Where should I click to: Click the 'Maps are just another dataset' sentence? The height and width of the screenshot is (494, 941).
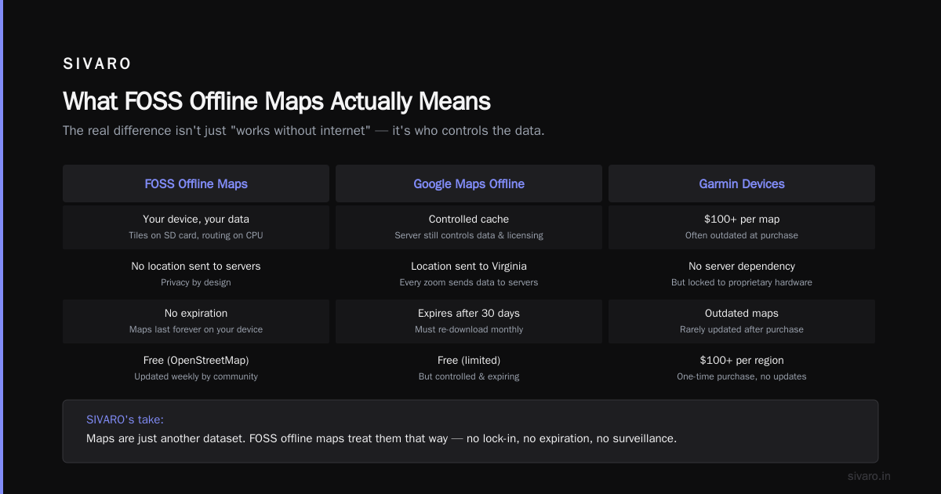pyautogui.click(x=381, y=438)
